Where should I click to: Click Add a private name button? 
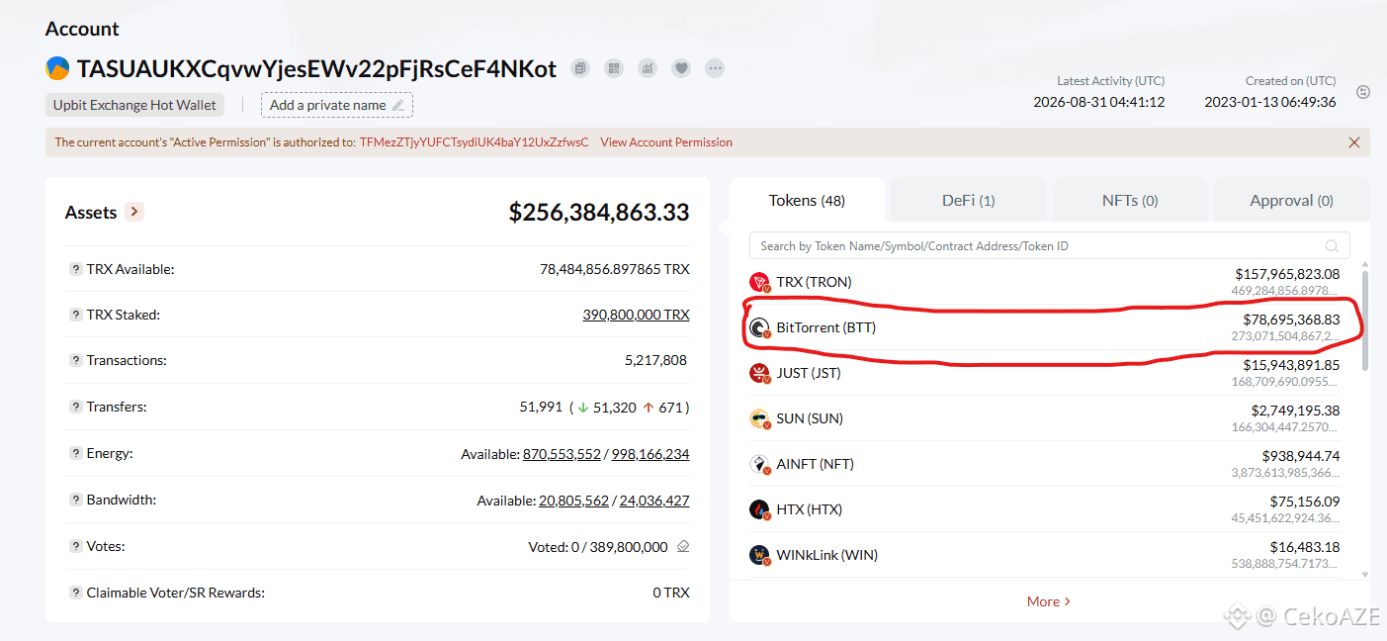pos(337,105)
